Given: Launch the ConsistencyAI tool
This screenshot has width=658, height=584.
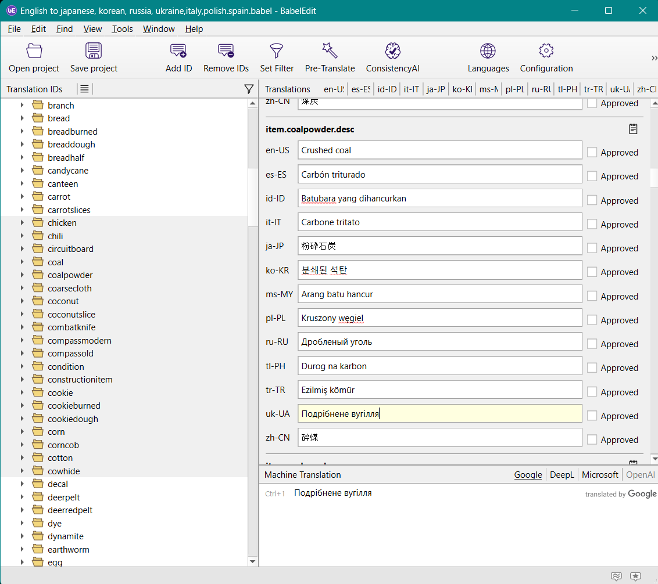Looking at the screenshot, I should point(392,51).
